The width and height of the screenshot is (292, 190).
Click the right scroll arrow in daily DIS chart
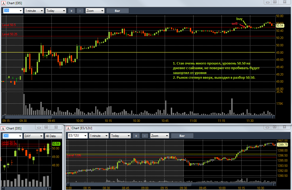pos(50,188)
